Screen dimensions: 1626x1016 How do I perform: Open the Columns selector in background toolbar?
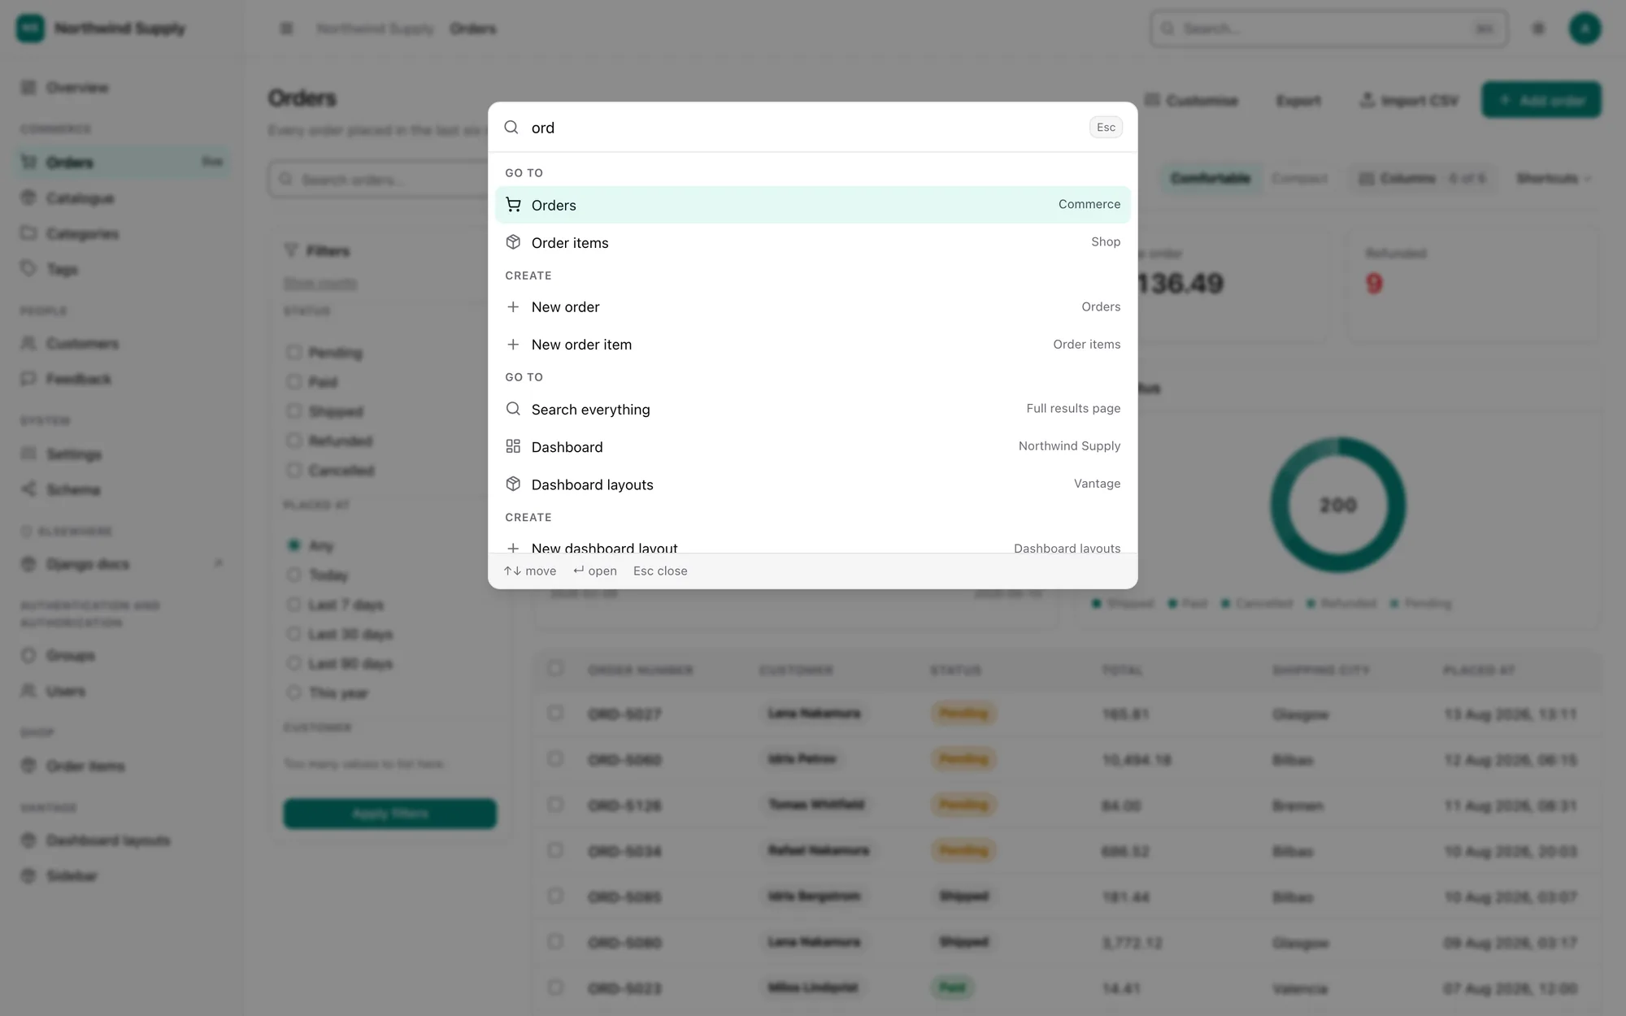[x=1421, y=178]
